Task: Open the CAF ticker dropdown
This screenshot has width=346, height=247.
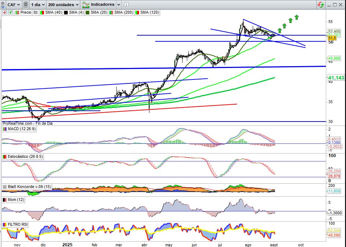Action: (x=13, y=4)
